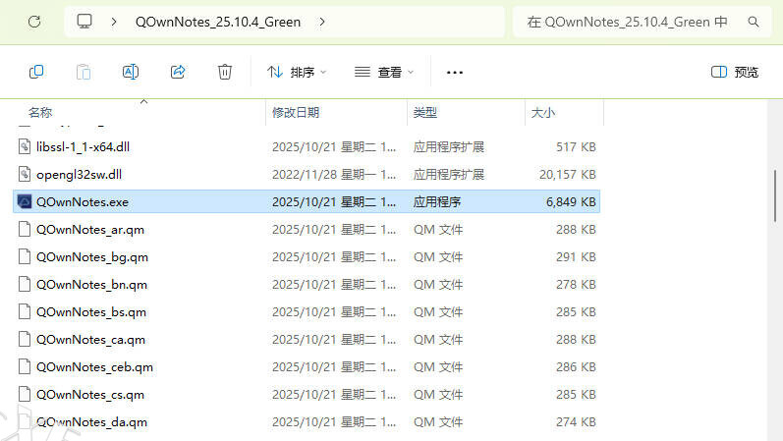The width and height of the screenshot is (783, 441).
Task: Sort by the name (名称) column header
Action: click(40, 113)
